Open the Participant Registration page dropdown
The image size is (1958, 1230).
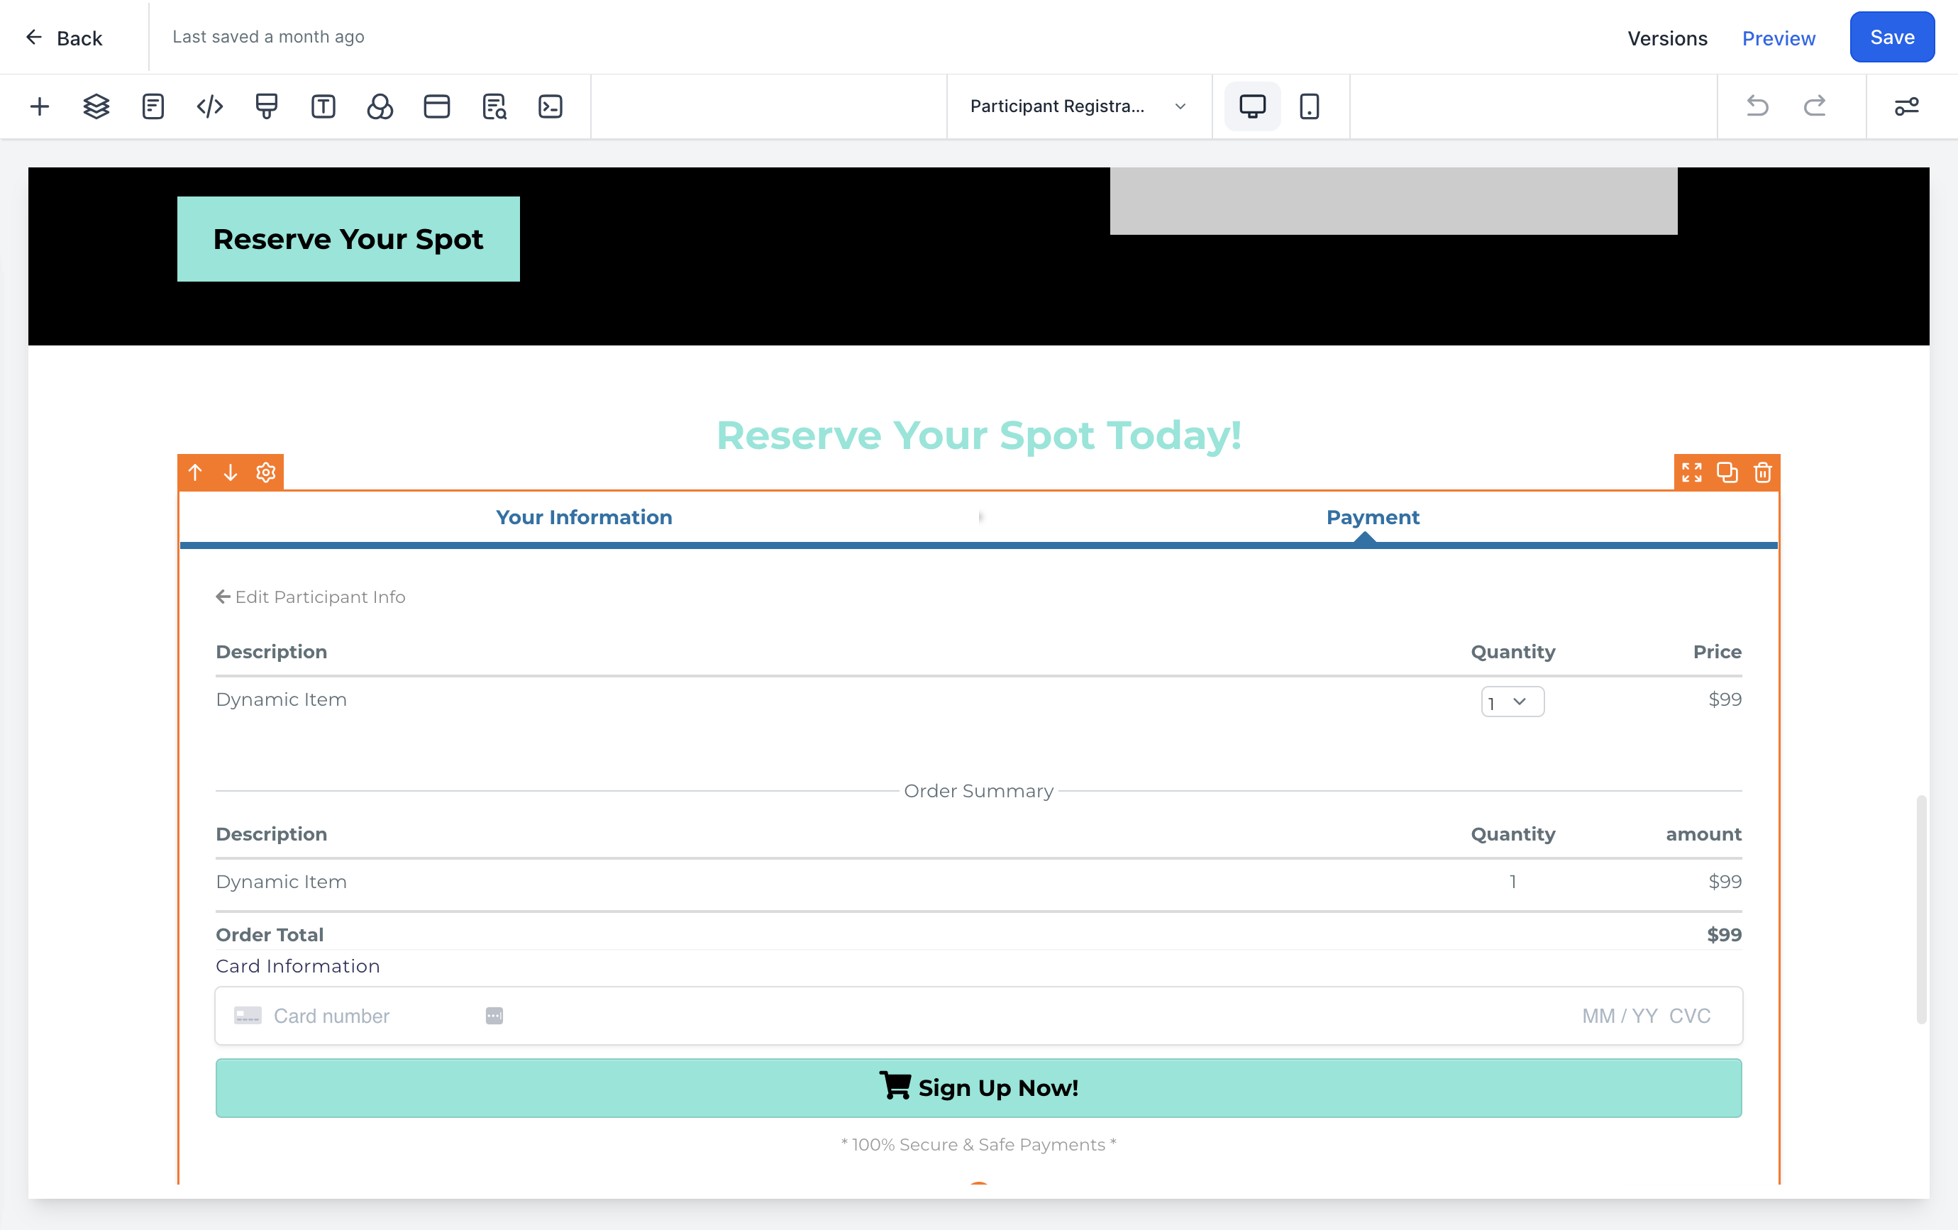click(1079, 106)
